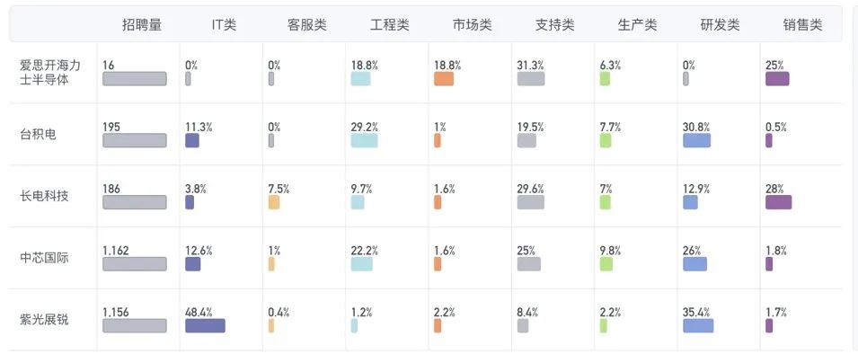
Task: Click 长电科技's 7.5% 客服类 yellow bar
Action: pos(274,202)
